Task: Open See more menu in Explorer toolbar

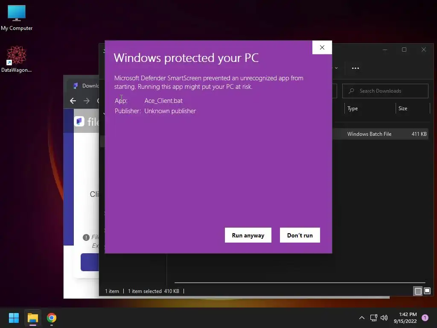Action: pos(355,68)
